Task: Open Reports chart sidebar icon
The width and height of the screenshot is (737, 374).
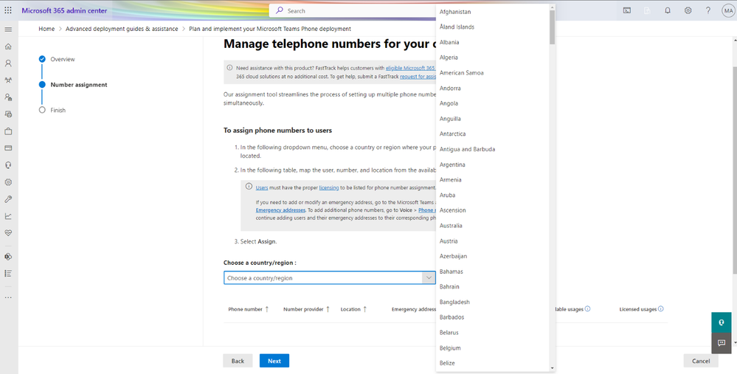Action: [8, 216]
